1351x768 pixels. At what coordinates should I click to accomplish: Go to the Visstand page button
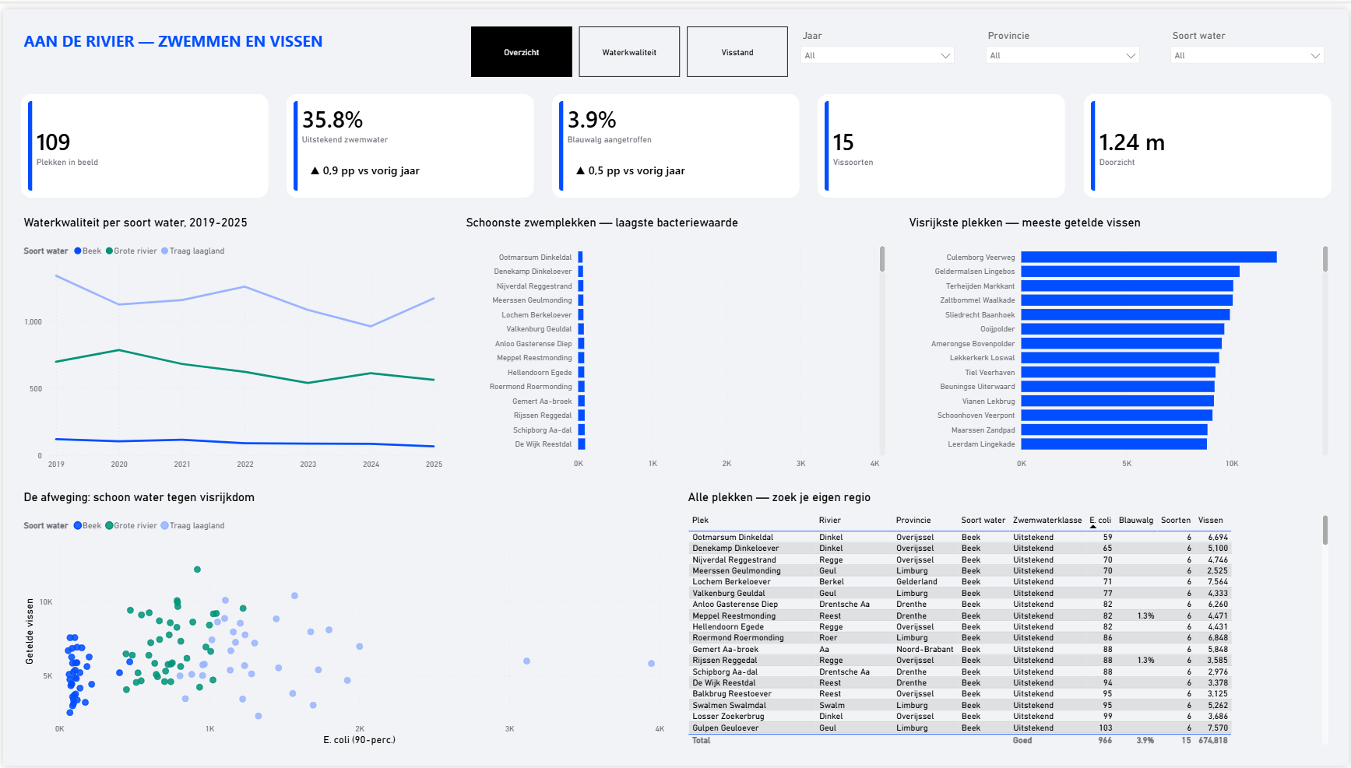click(x=737, y=52)
